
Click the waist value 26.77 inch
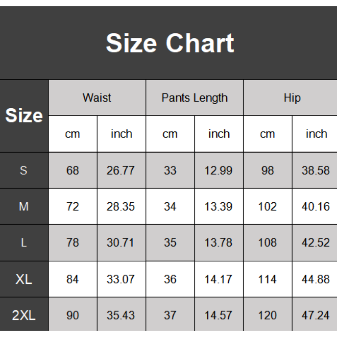(120, 171)
